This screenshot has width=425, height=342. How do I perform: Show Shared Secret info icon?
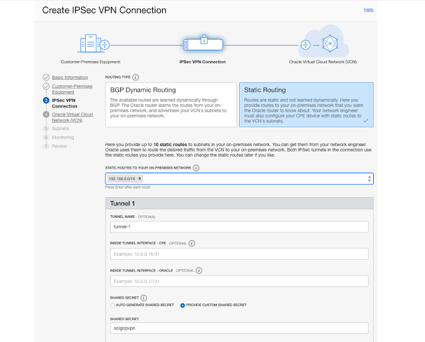tap(143, 298)
